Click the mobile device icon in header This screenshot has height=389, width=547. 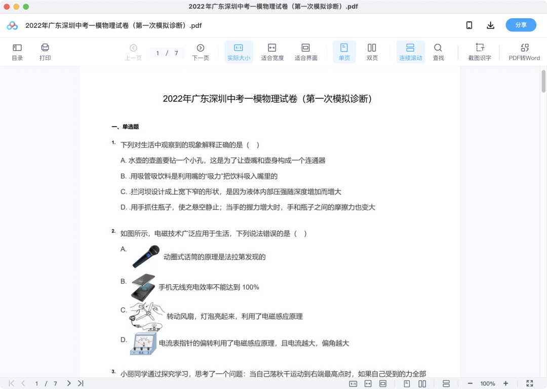tap(469, 25)
